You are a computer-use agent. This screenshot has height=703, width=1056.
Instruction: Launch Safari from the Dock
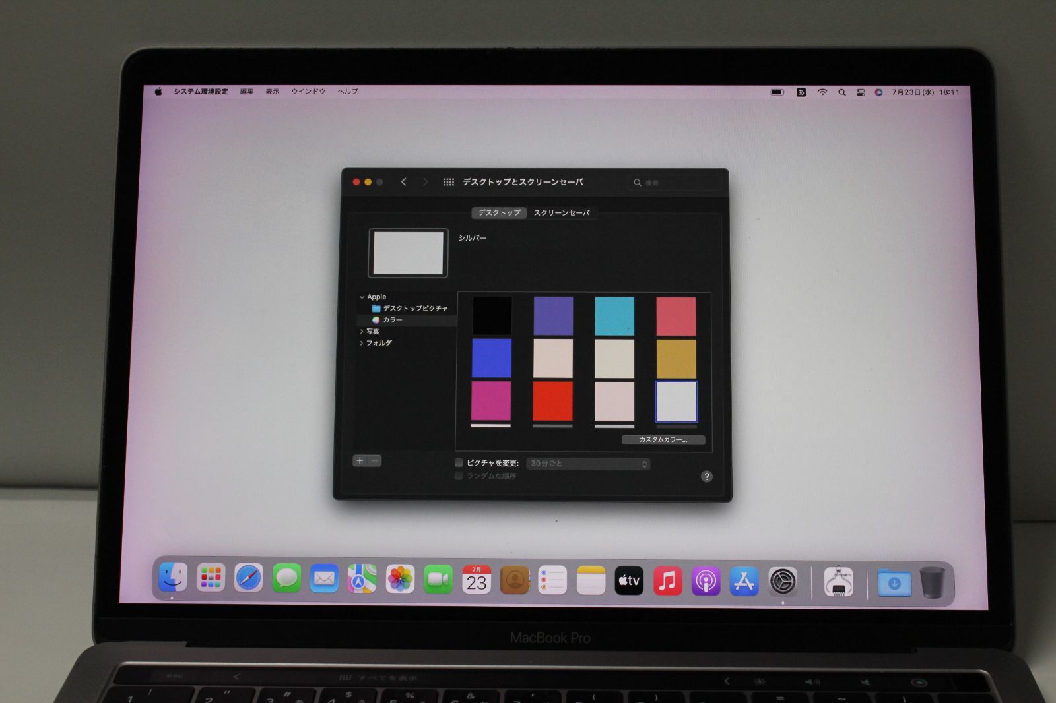(x=249, y=578)
